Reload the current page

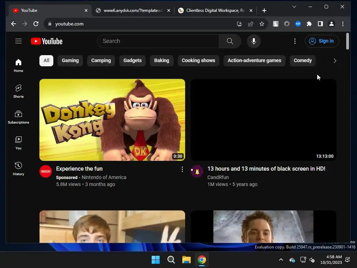click(x=36, y=24)
